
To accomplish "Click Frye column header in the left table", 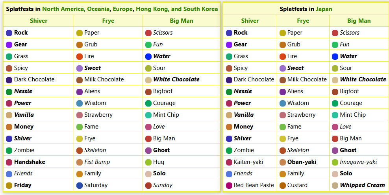I will point(108,21).
